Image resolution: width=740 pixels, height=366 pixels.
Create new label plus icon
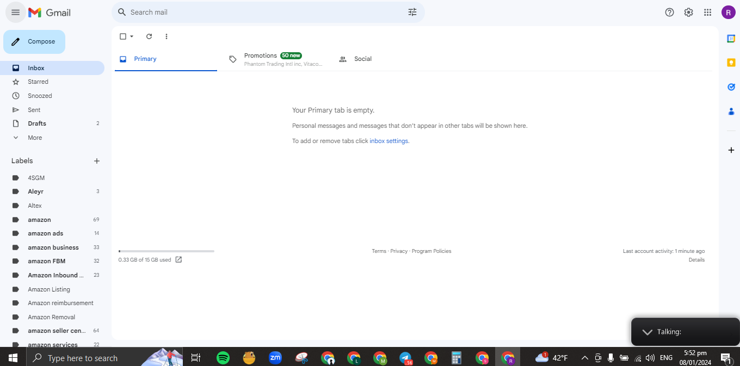pyautogui.click(x=97, y=161)
